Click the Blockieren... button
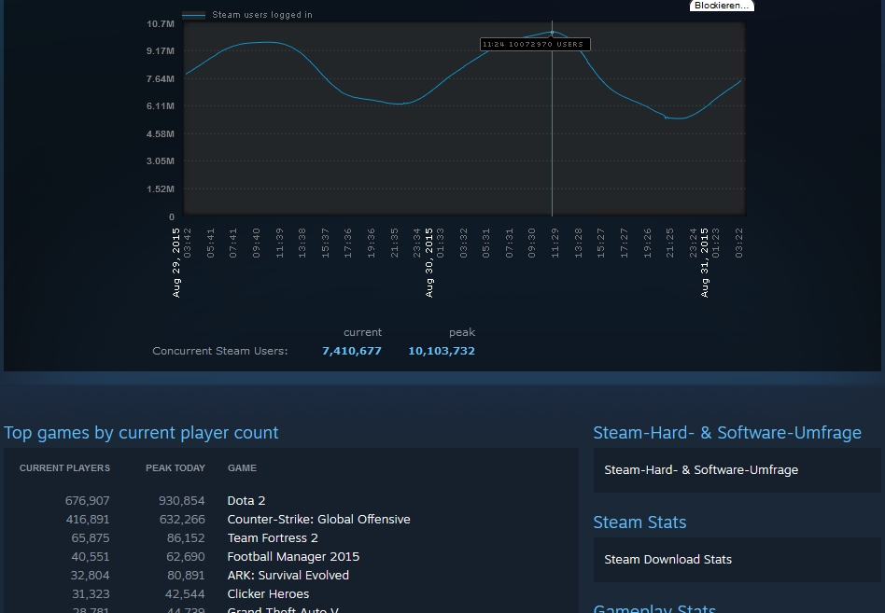This screenshot has width=885, height=613. [722, 5]
